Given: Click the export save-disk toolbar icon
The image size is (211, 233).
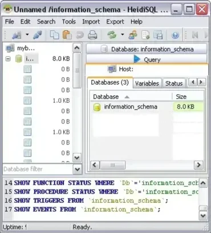Looking at the screenshot, I should (158, 35).
